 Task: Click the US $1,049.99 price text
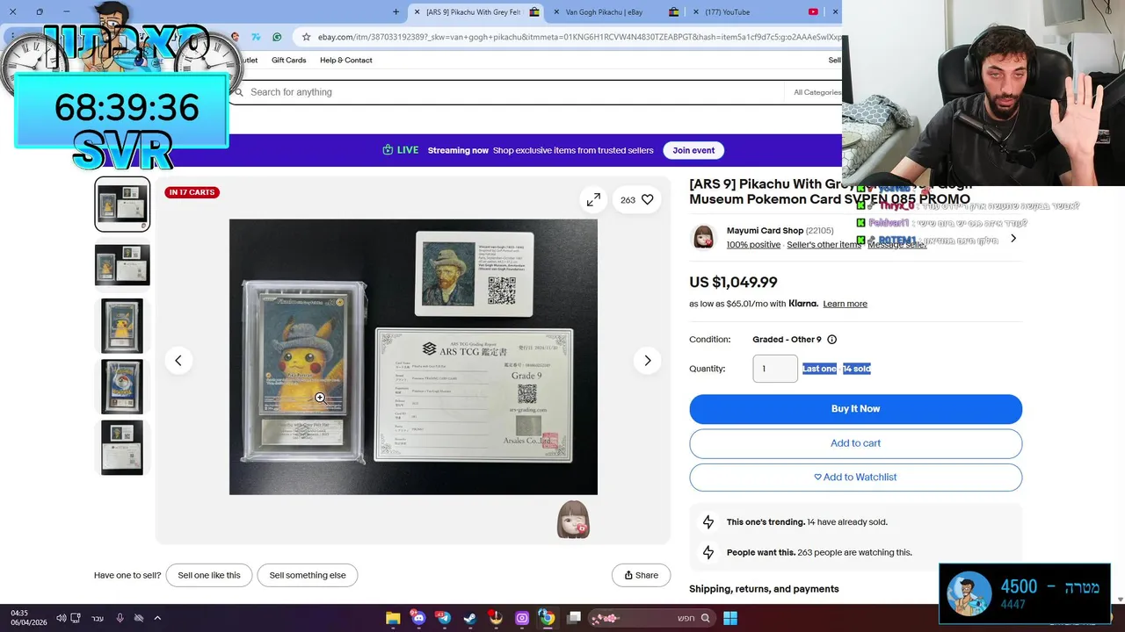(x=733, y=283)
